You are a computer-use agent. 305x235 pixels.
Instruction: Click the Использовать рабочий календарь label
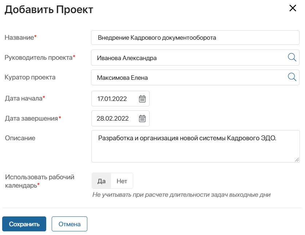click(x=40, y=181)
